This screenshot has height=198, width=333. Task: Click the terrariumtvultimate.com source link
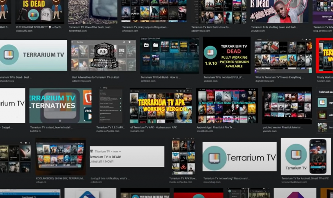[294, 182]
